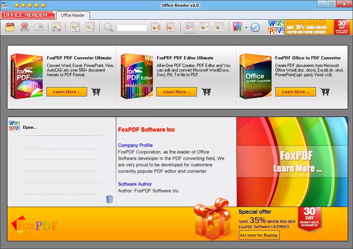
Task: Click the toolbar icon showing red-blue glasses
Action: point(56,27)
